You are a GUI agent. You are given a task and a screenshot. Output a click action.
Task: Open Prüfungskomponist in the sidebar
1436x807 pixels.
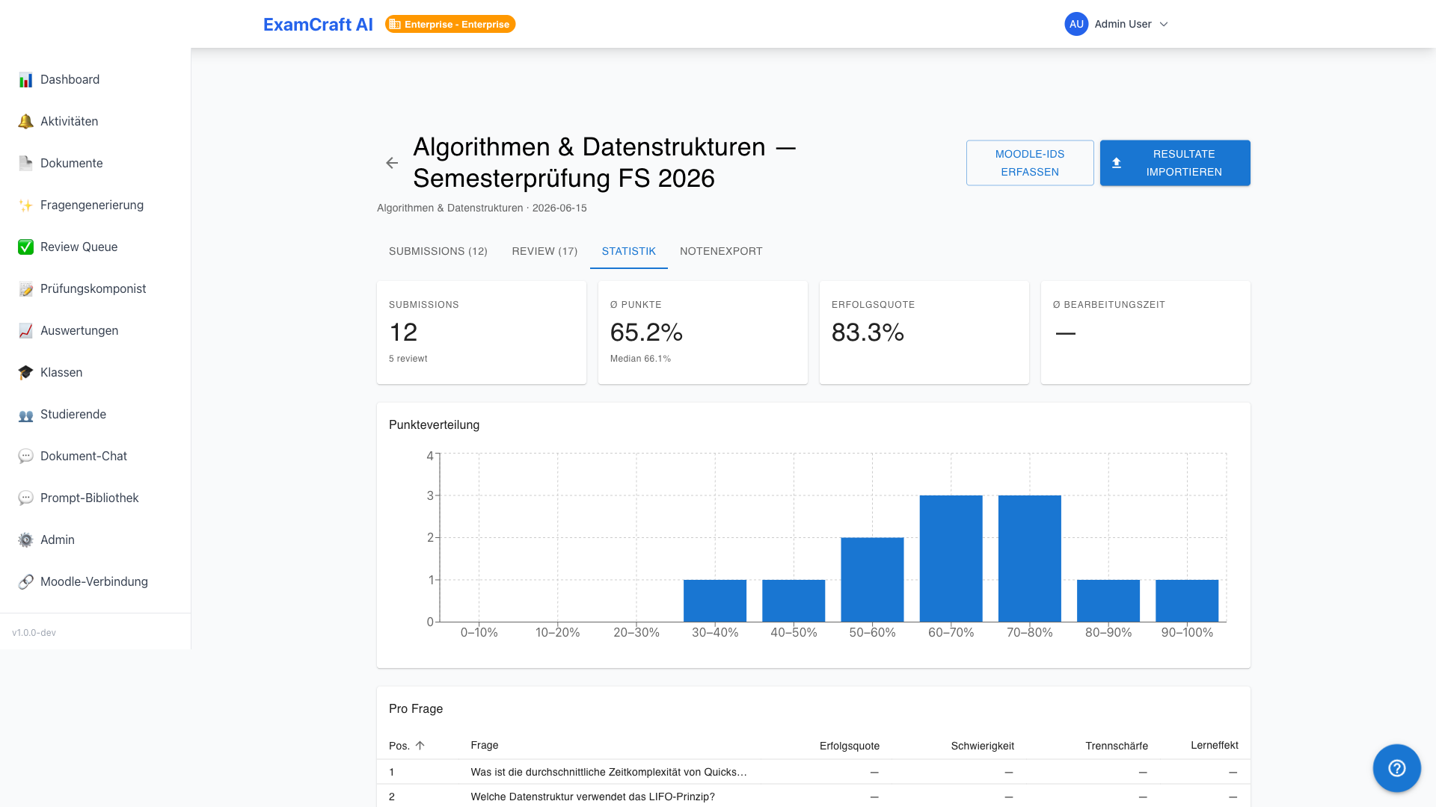tap(95, 289)
